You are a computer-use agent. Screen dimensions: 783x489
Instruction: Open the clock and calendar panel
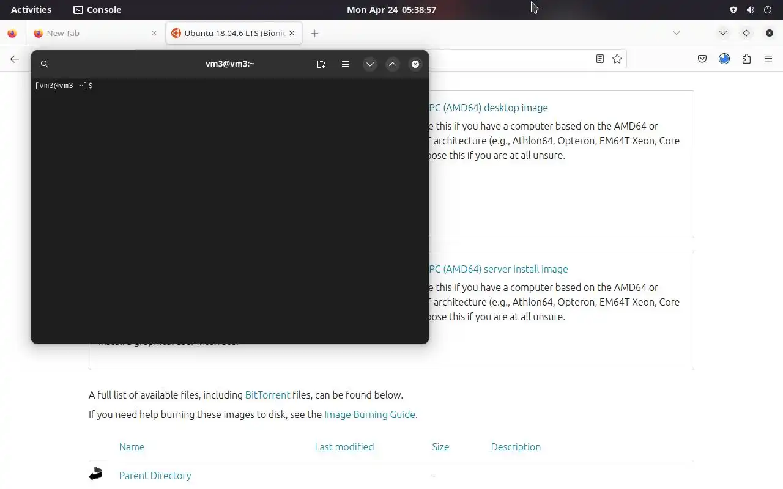[x=391, y=10]
